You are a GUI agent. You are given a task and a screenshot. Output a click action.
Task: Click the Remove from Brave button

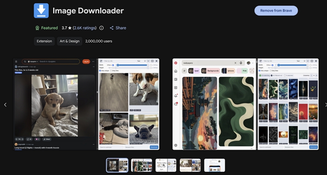pos(276,11)
